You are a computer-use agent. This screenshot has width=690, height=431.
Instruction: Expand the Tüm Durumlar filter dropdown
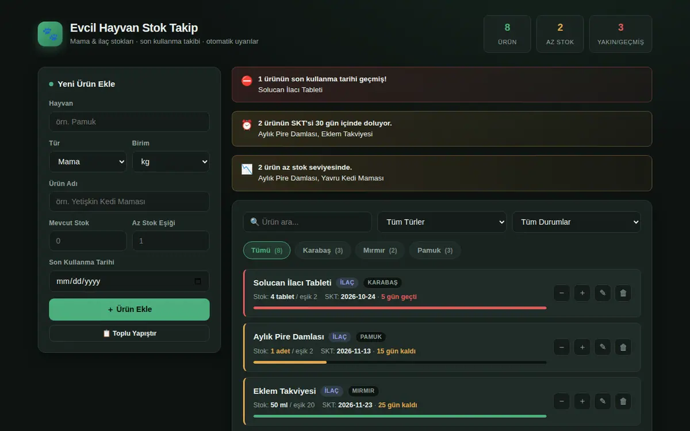pyautogui.click(x=577, y=222)
